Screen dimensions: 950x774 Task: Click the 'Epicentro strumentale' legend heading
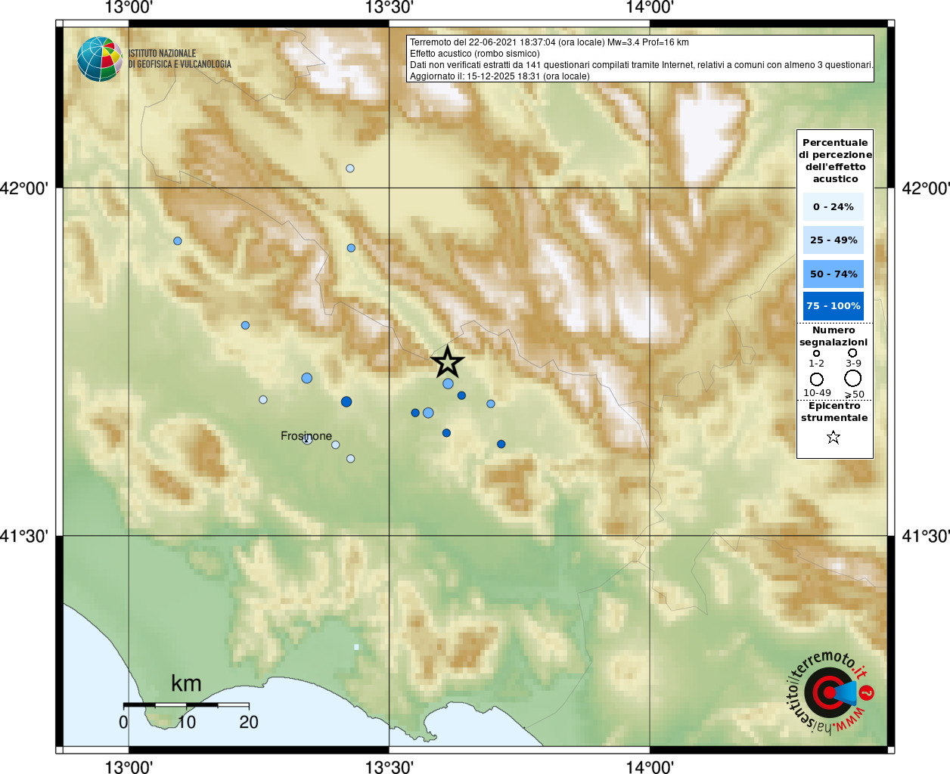pos(834,412)
